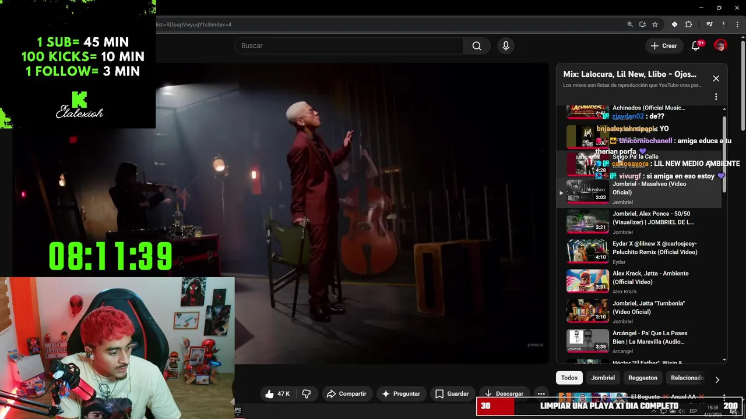Select the Relacionado filter chip
746x419 pixels.
click(687, 378)
